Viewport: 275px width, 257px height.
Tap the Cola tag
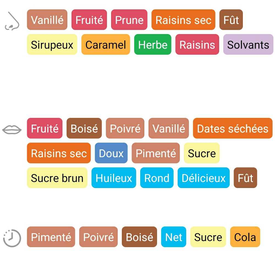click(245, 237)
